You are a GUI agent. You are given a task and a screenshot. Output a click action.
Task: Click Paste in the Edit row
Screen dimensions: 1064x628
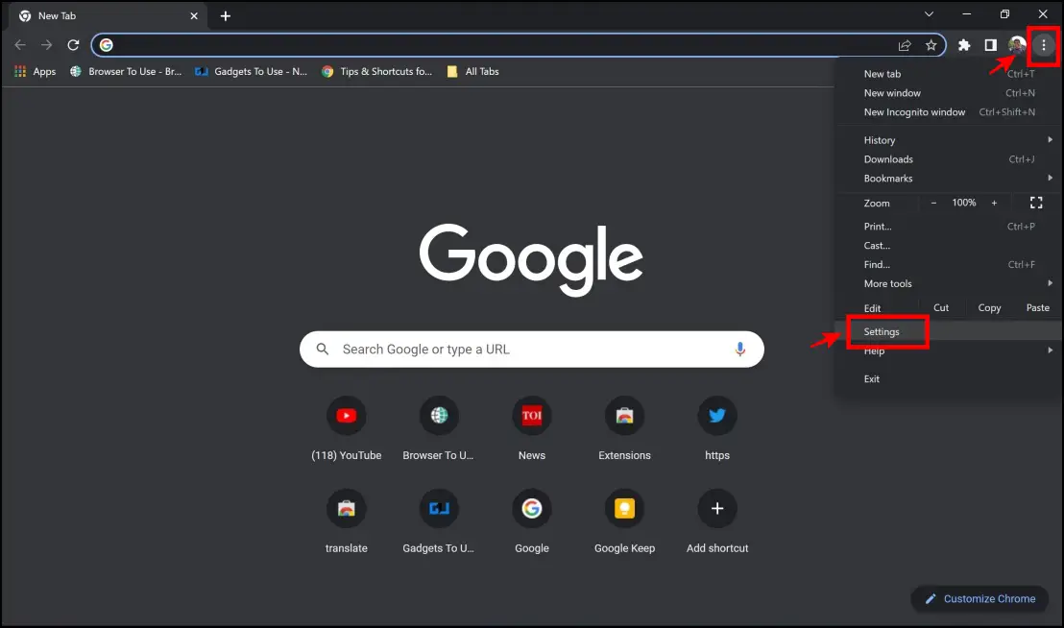pos(1037,308)
